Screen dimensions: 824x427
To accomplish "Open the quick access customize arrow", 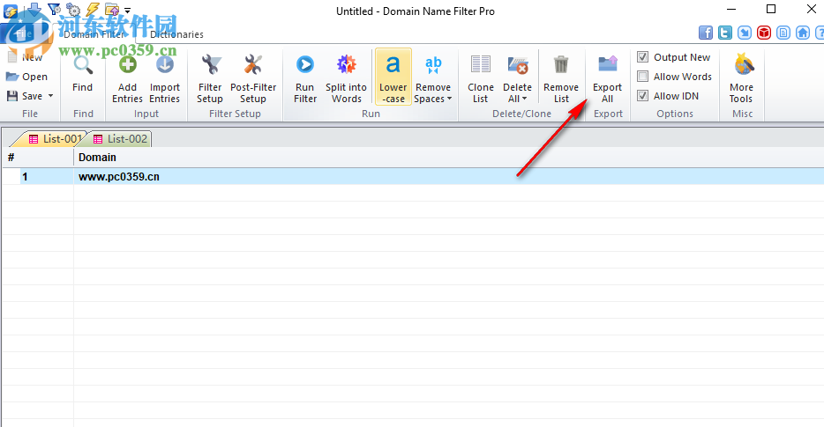I will pos(127,11).
